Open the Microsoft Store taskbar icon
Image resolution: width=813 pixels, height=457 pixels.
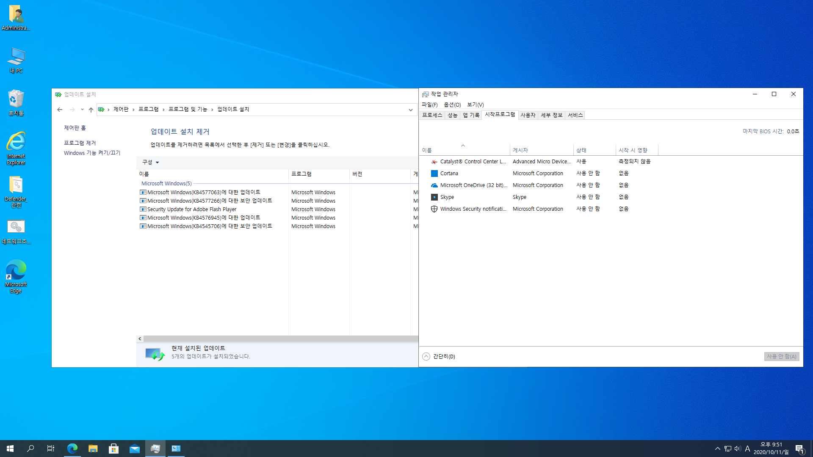113,449
